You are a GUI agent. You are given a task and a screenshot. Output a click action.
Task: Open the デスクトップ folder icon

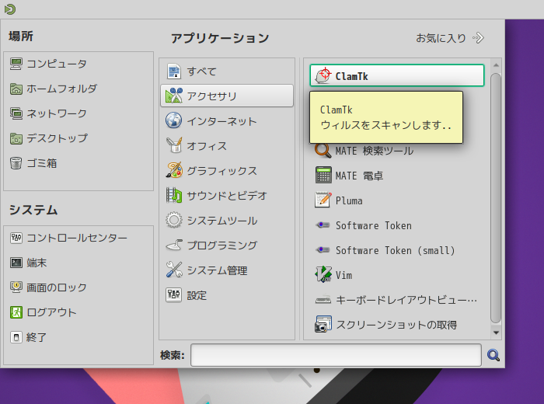[x=16, y=138]
